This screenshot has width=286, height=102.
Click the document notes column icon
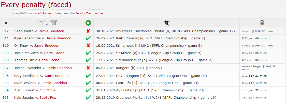263,23
